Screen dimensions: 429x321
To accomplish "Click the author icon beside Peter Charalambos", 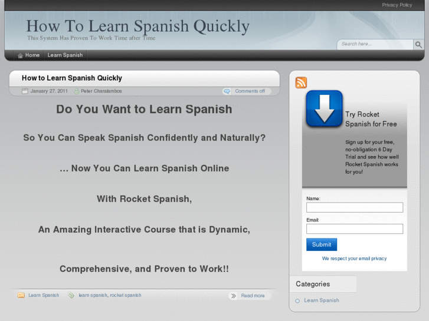I will pyautogui.click(x=77, y=91).
